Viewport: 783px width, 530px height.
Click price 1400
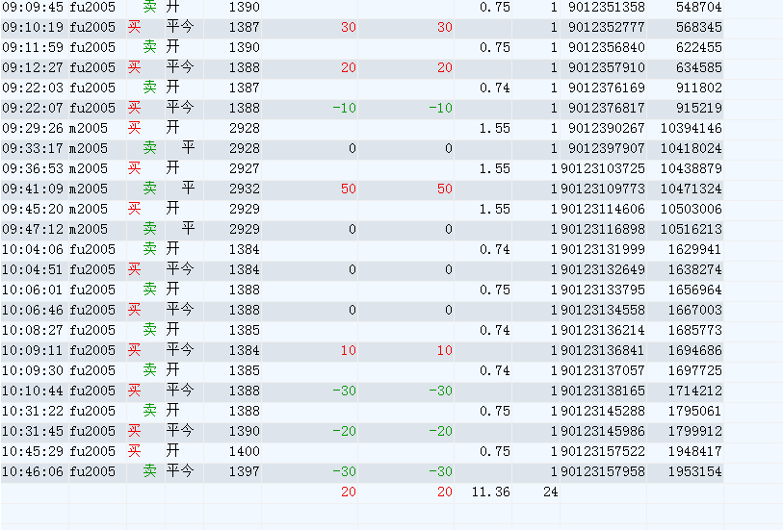[245, 451]
